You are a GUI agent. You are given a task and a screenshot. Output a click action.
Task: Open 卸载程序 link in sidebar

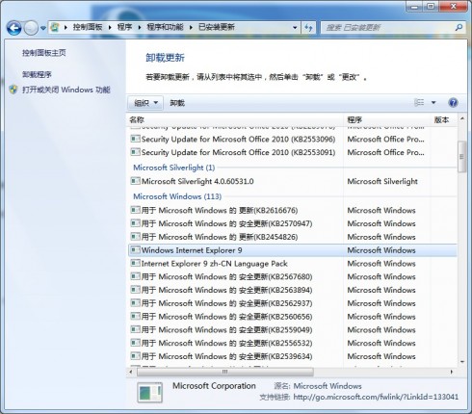(37, 74)
